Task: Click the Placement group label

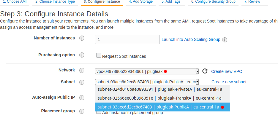Action: pyautogui.click(x=58, y=111)
